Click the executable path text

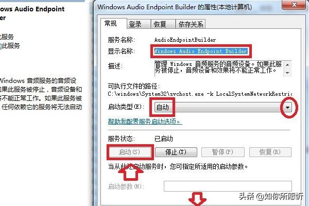(200, 94)
